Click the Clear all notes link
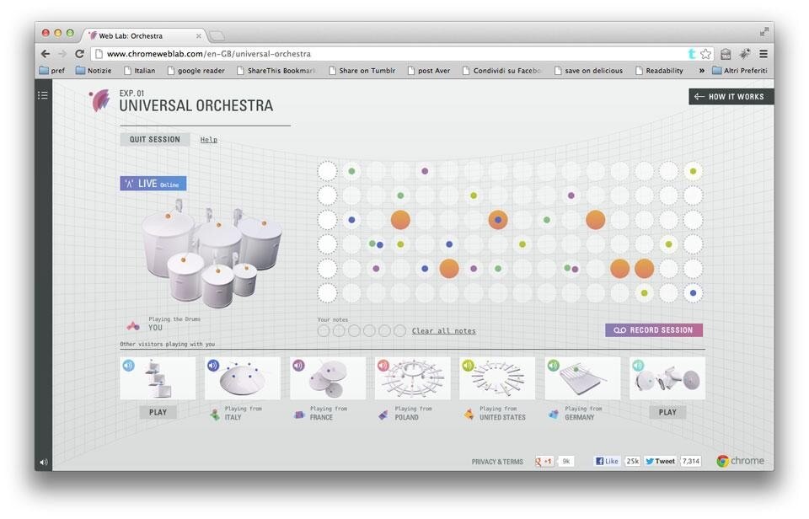Screen dimensions: 809x519 (x=443, y=331)
